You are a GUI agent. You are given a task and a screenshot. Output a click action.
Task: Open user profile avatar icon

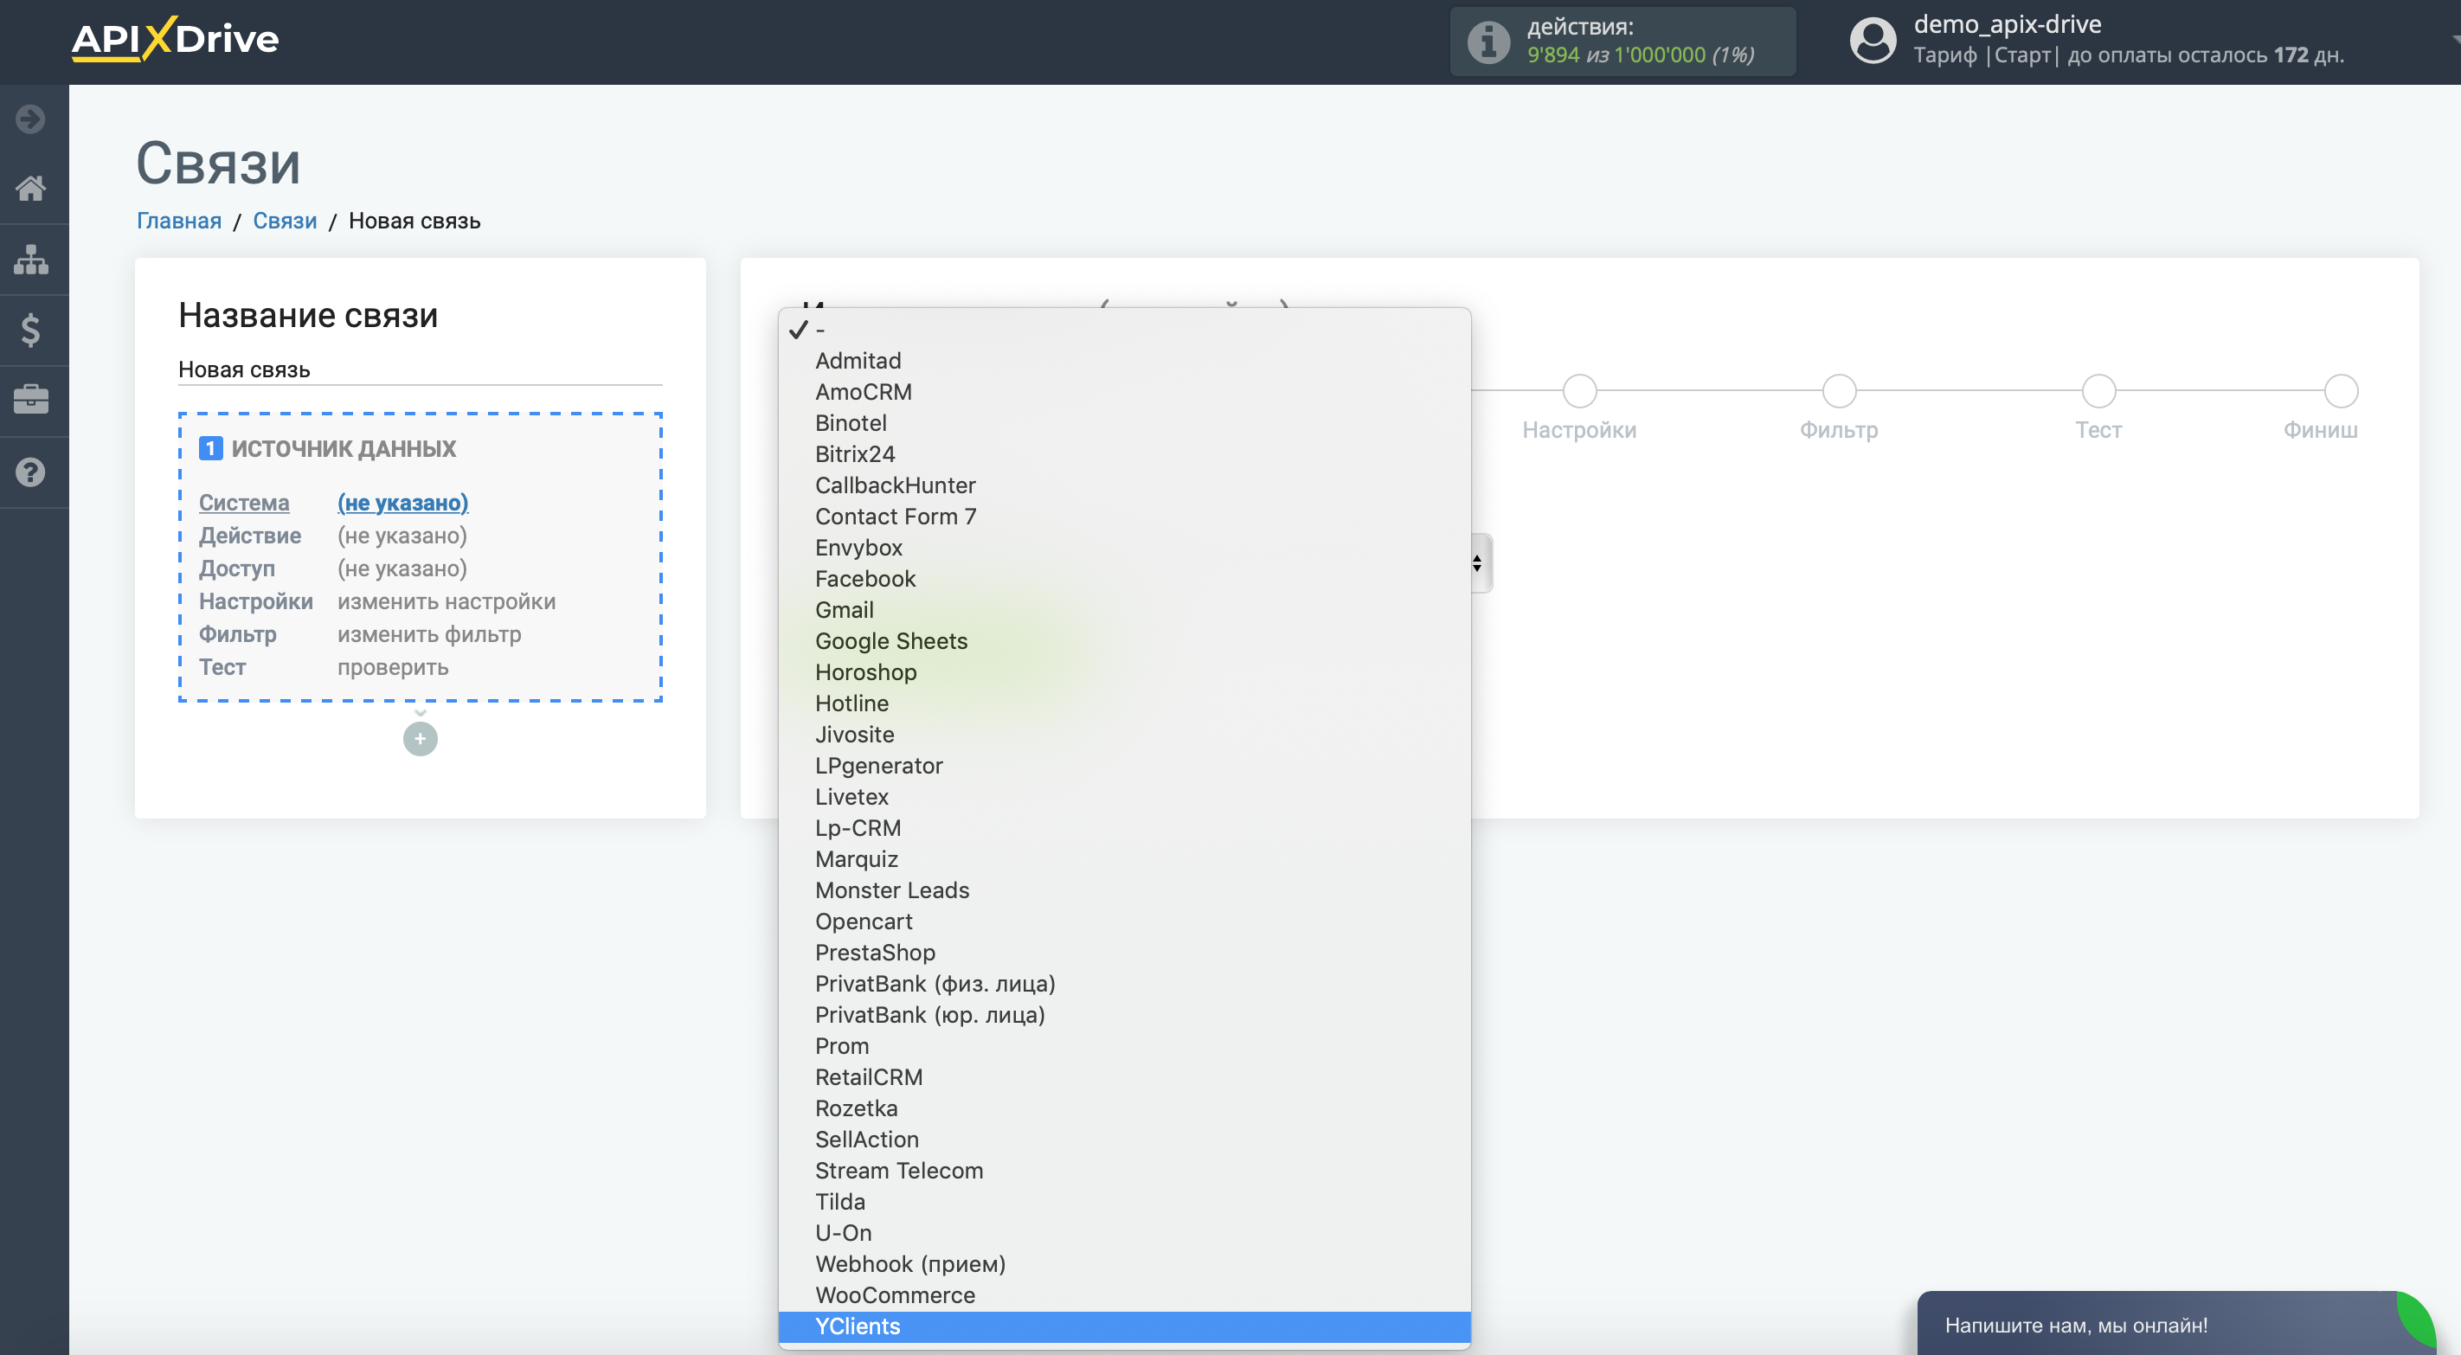tap(1873, 41)
